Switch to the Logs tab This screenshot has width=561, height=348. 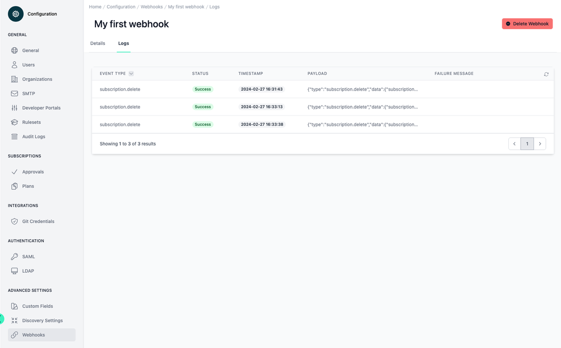(x=123, y=43)
